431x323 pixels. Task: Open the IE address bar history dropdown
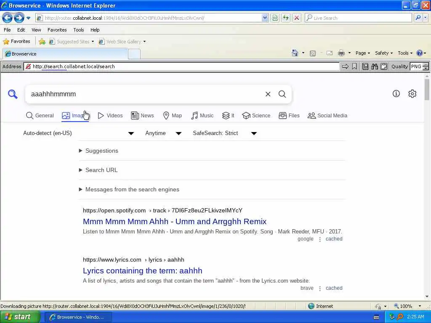pyautogui.click(x=265, y=18)
